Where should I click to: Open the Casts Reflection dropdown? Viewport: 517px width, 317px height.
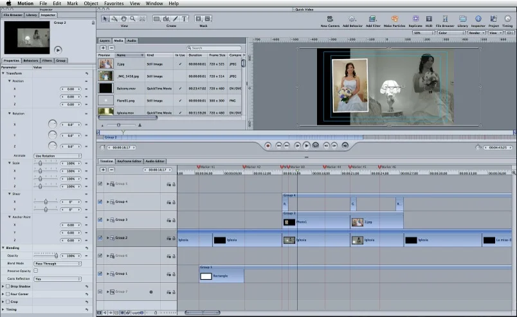(x=57, y=279)
